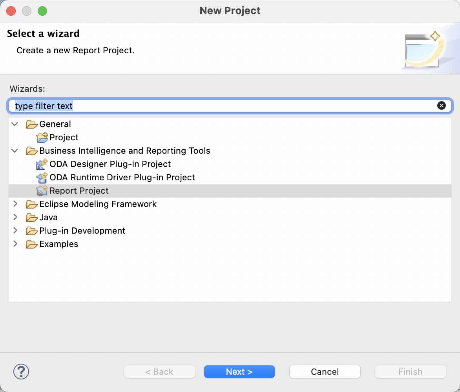460x392 pixels.
Task: Cancel the New Project dialog
Action: (325, 372)
